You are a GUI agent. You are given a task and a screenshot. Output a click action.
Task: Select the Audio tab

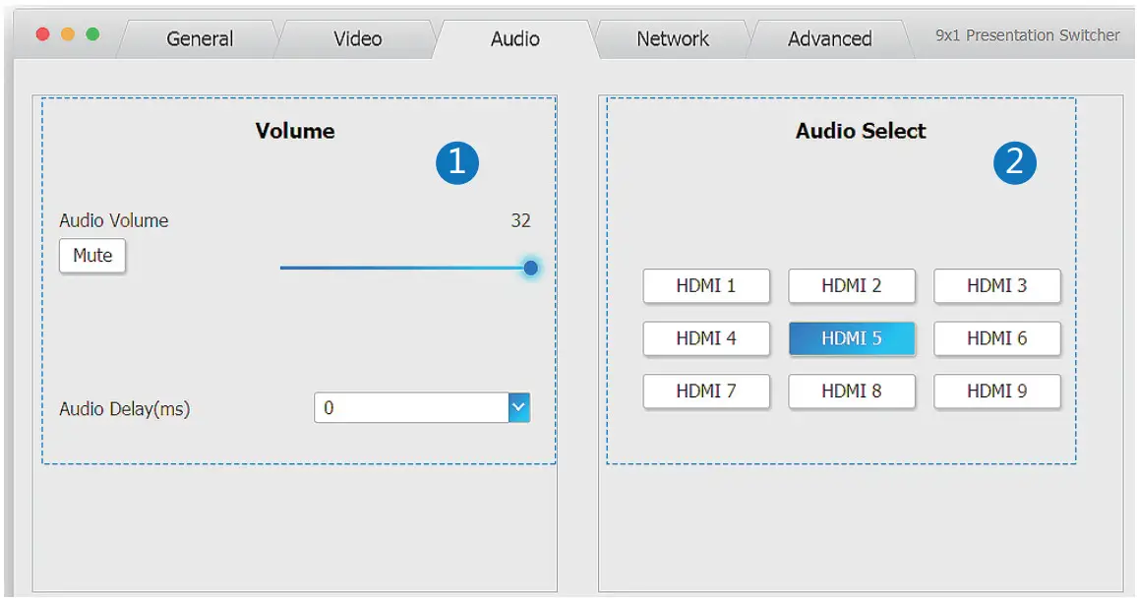click(512, 39)
